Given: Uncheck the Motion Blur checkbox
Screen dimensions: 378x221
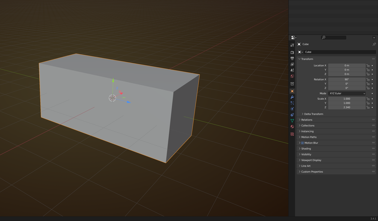Looking at the screenshot, I should click(302, 143).
